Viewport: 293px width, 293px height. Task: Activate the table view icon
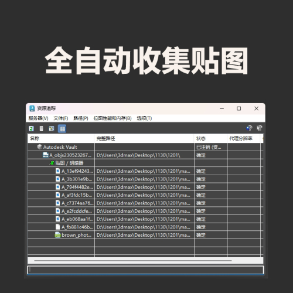click(62, 129)
